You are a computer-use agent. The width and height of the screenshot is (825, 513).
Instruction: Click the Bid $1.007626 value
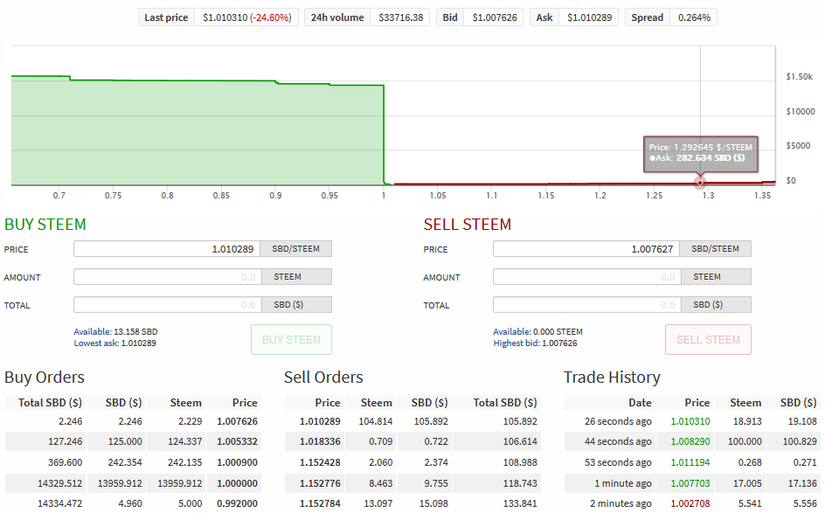(495, 17)
